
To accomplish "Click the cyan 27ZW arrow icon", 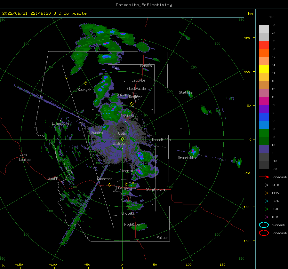I will click(264, 201).
